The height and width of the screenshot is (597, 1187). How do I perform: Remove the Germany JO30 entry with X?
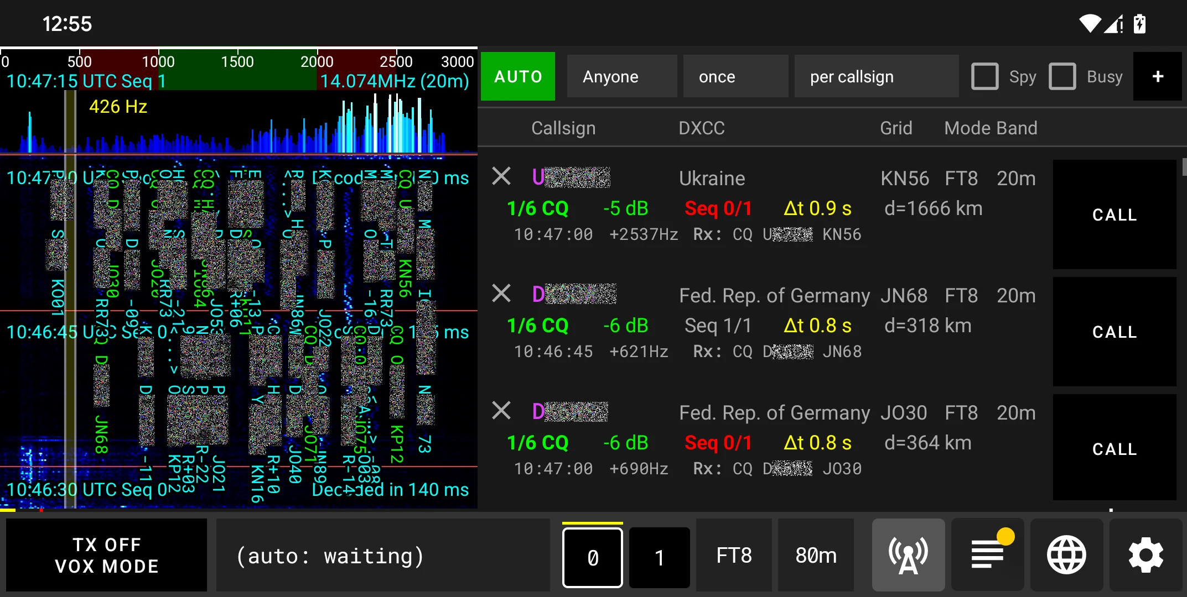pos(501,411)
